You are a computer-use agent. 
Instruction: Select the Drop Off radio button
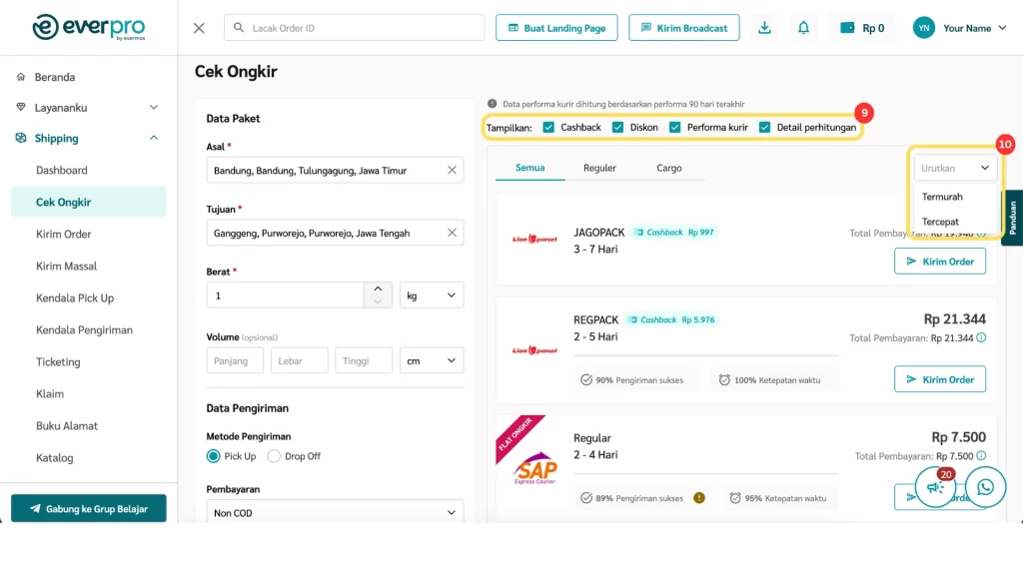pos(274,456)
